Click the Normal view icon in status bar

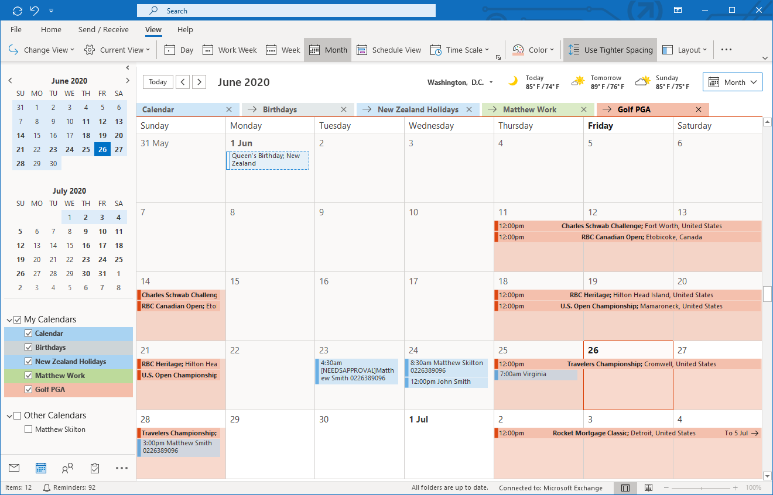point(625,488)
